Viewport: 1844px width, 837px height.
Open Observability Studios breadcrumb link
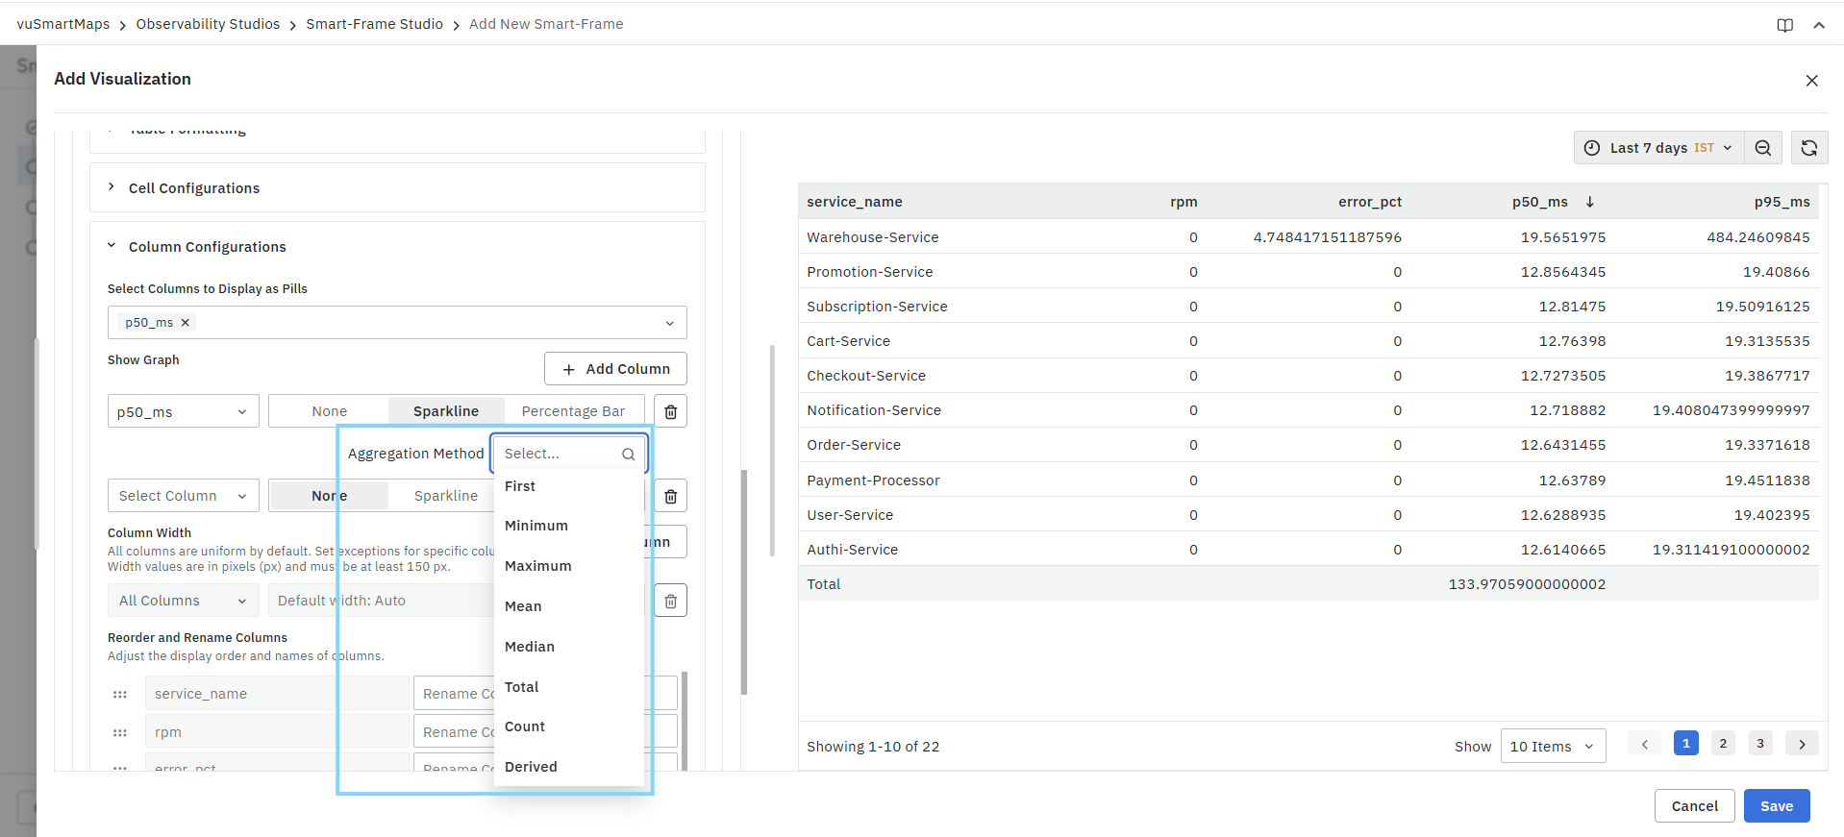coord(208,24)
